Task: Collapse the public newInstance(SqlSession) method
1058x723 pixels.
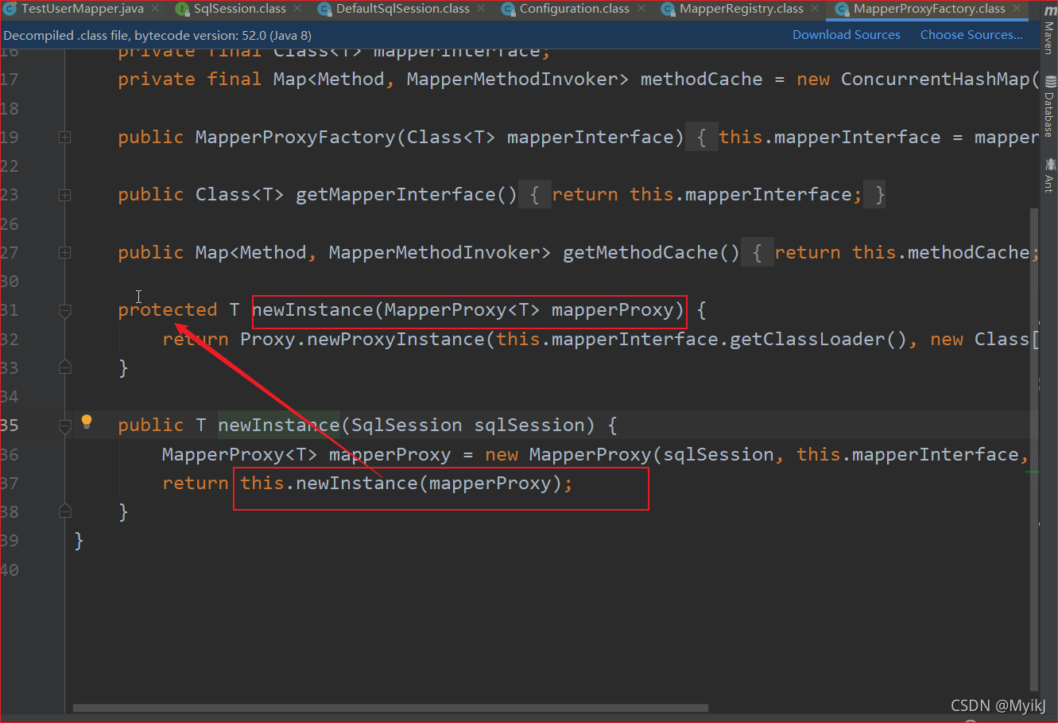Action: (65, 426)
